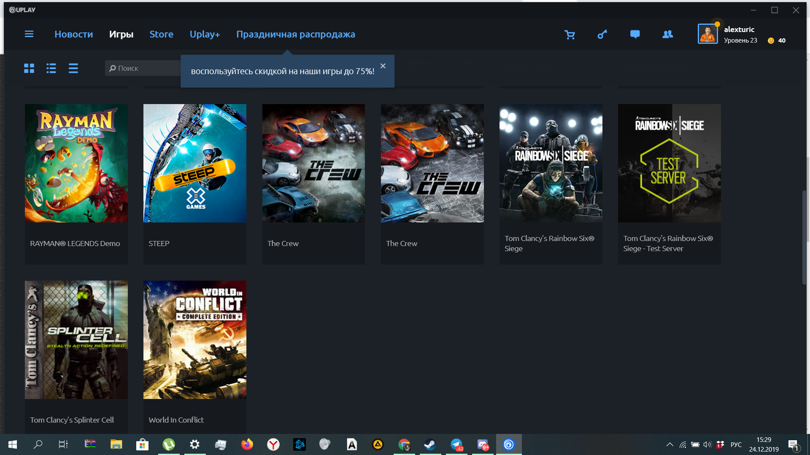Click the Uplay taskbar icon

point(509,444)
